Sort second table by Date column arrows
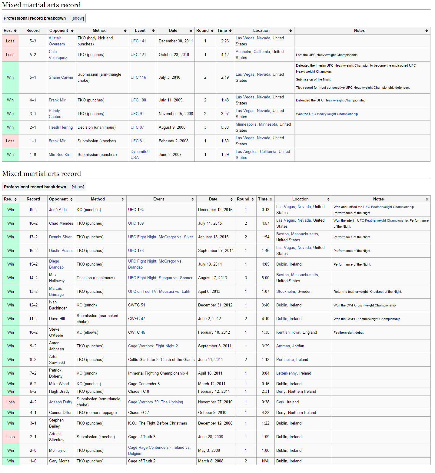 click(x=231, y=200)
